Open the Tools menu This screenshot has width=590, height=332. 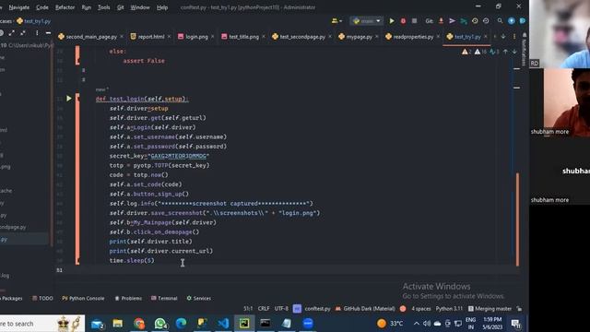point(103,7)
